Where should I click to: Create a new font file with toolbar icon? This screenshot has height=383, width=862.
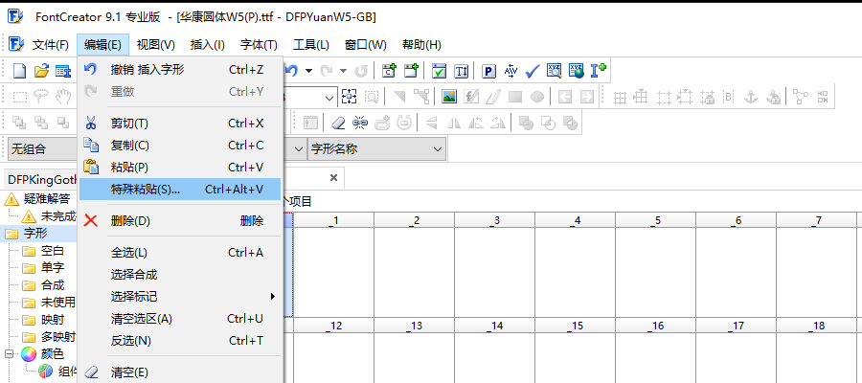point(20,71)
